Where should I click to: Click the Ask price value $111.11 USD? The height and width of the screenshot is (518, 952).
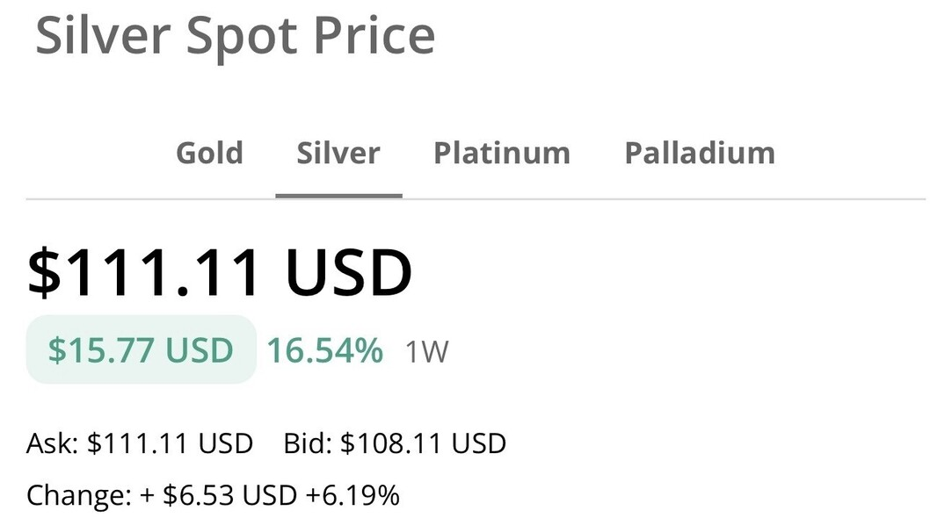pos(170,443)
